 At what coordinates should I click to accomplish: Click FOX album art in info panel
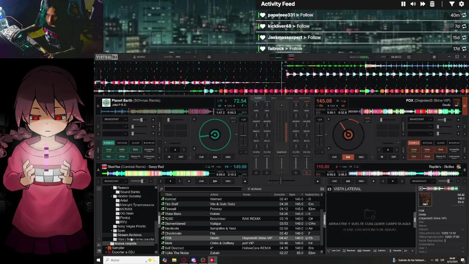click(425, 199)
